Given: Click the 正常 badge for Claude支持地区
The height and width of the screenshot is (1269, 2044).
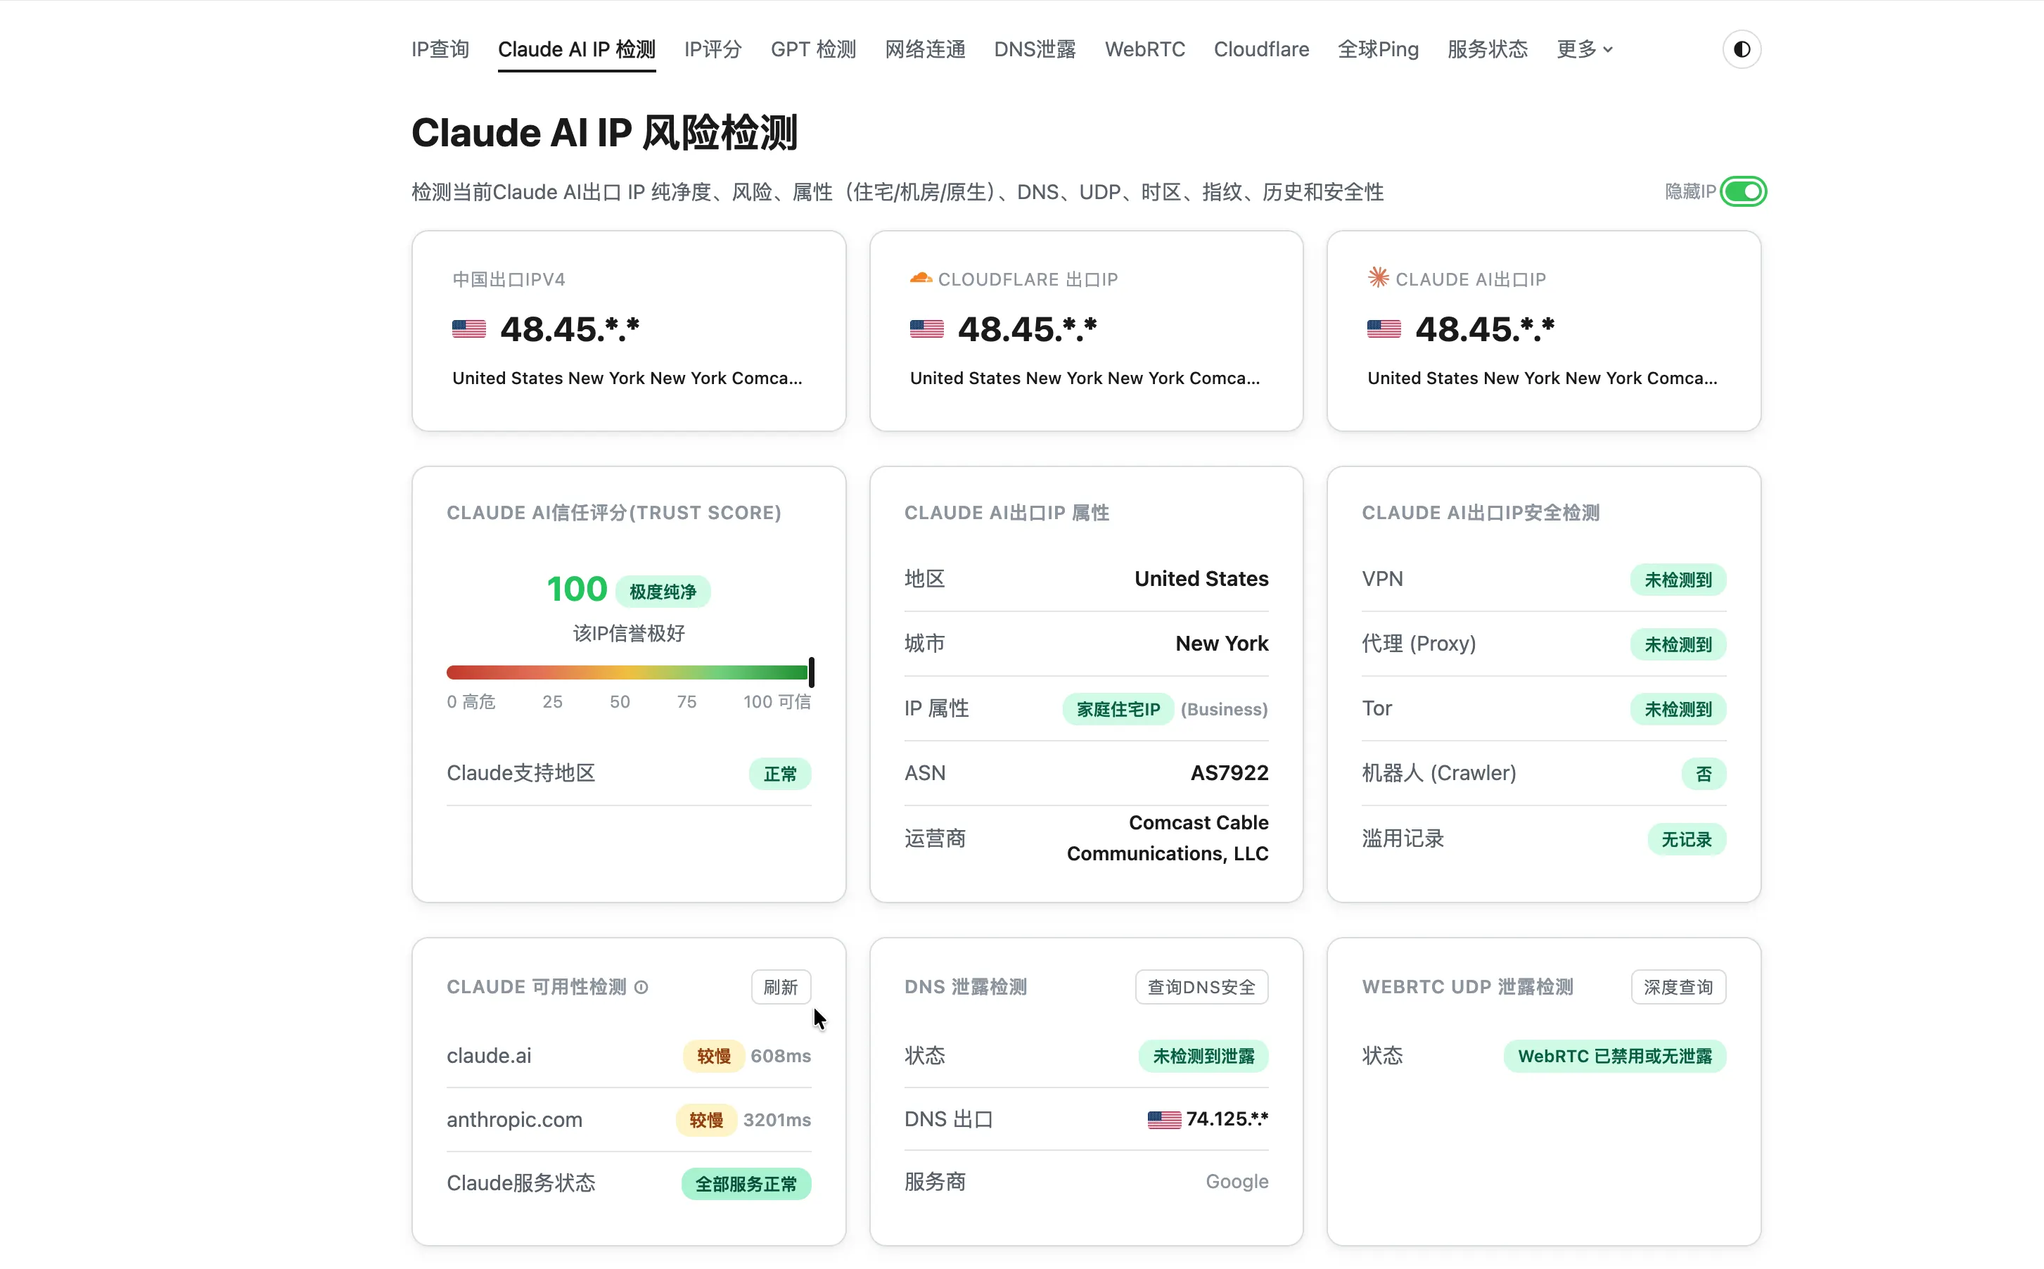Looking at the screenshot, I should tap(780, 774).
